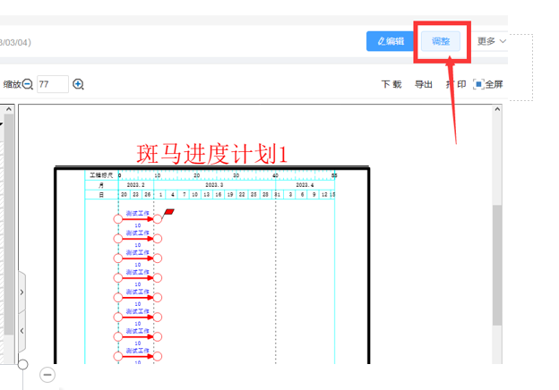Click the zoom out magnifier icon
Screen dimensions: 559x390
coord(28,84)
